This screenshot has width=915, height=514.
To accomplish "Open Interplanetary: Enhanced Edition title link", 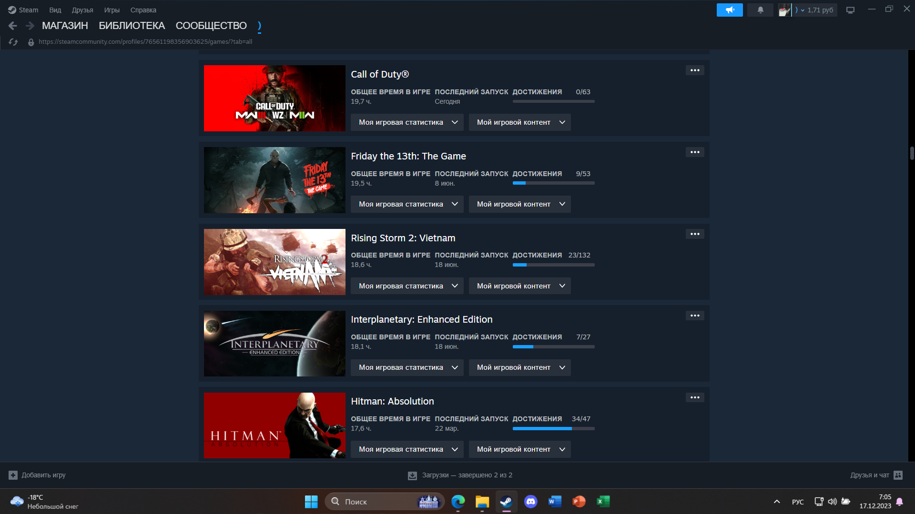I will (422, 319).
